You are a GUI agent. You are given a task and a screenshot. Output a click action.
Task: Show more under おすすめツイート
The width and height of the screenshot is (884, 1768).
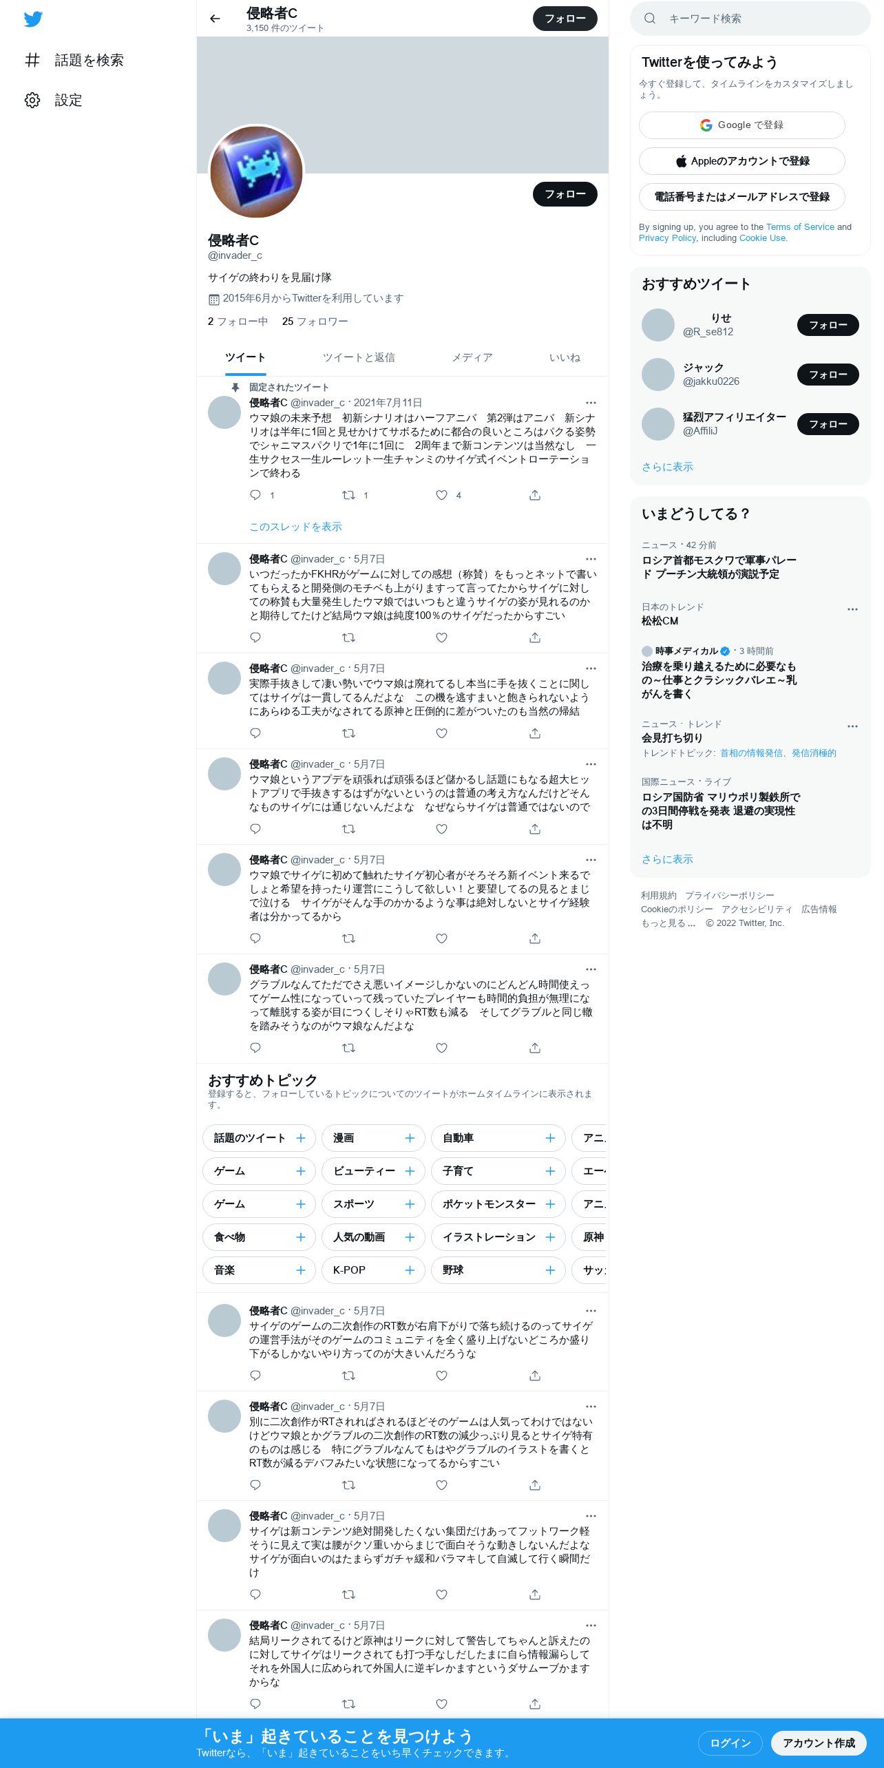point(667,467)
